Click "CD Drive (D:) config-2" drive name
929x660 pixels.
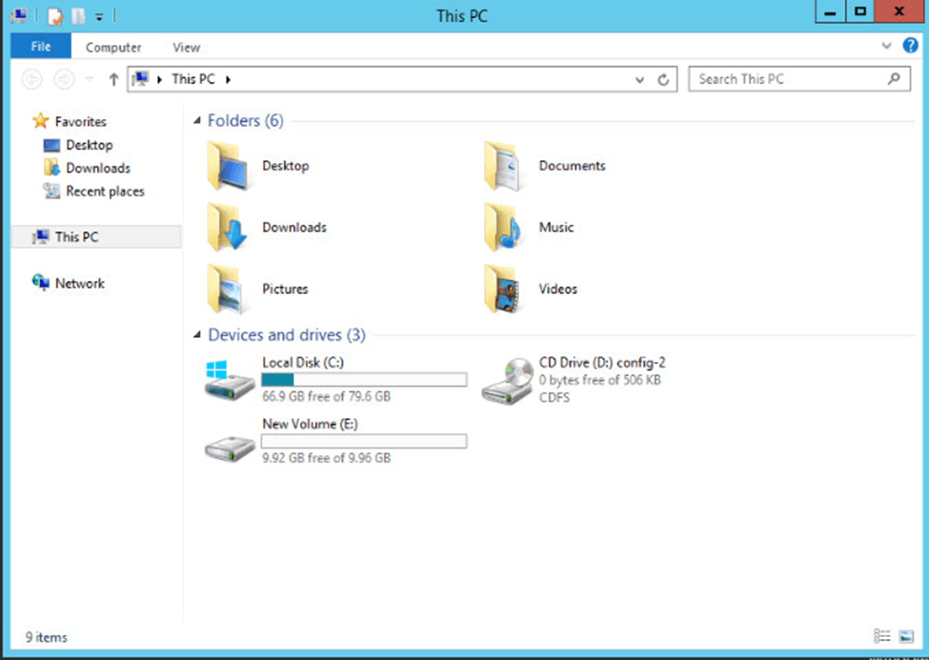602,363
